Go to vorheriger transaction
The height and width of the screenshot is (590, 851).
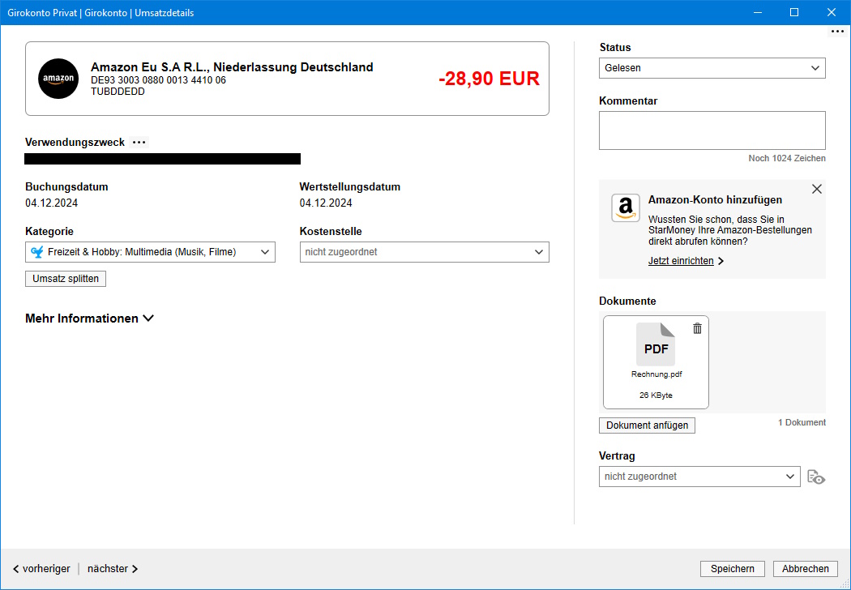[x=42, y=569]
